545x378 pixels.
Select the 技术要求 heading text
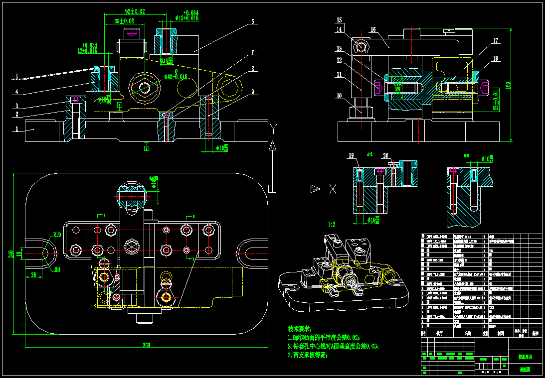pos(300,328)
